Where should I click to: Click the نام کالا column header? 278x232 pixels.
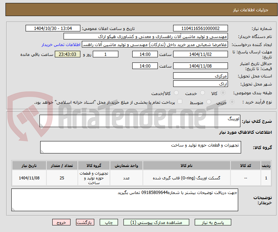tap(187, 166)
